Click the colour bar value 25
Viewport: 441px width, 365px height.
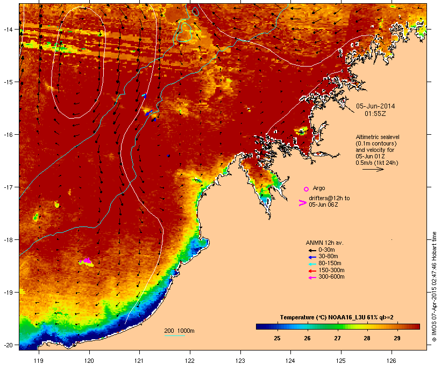point(277,338)
